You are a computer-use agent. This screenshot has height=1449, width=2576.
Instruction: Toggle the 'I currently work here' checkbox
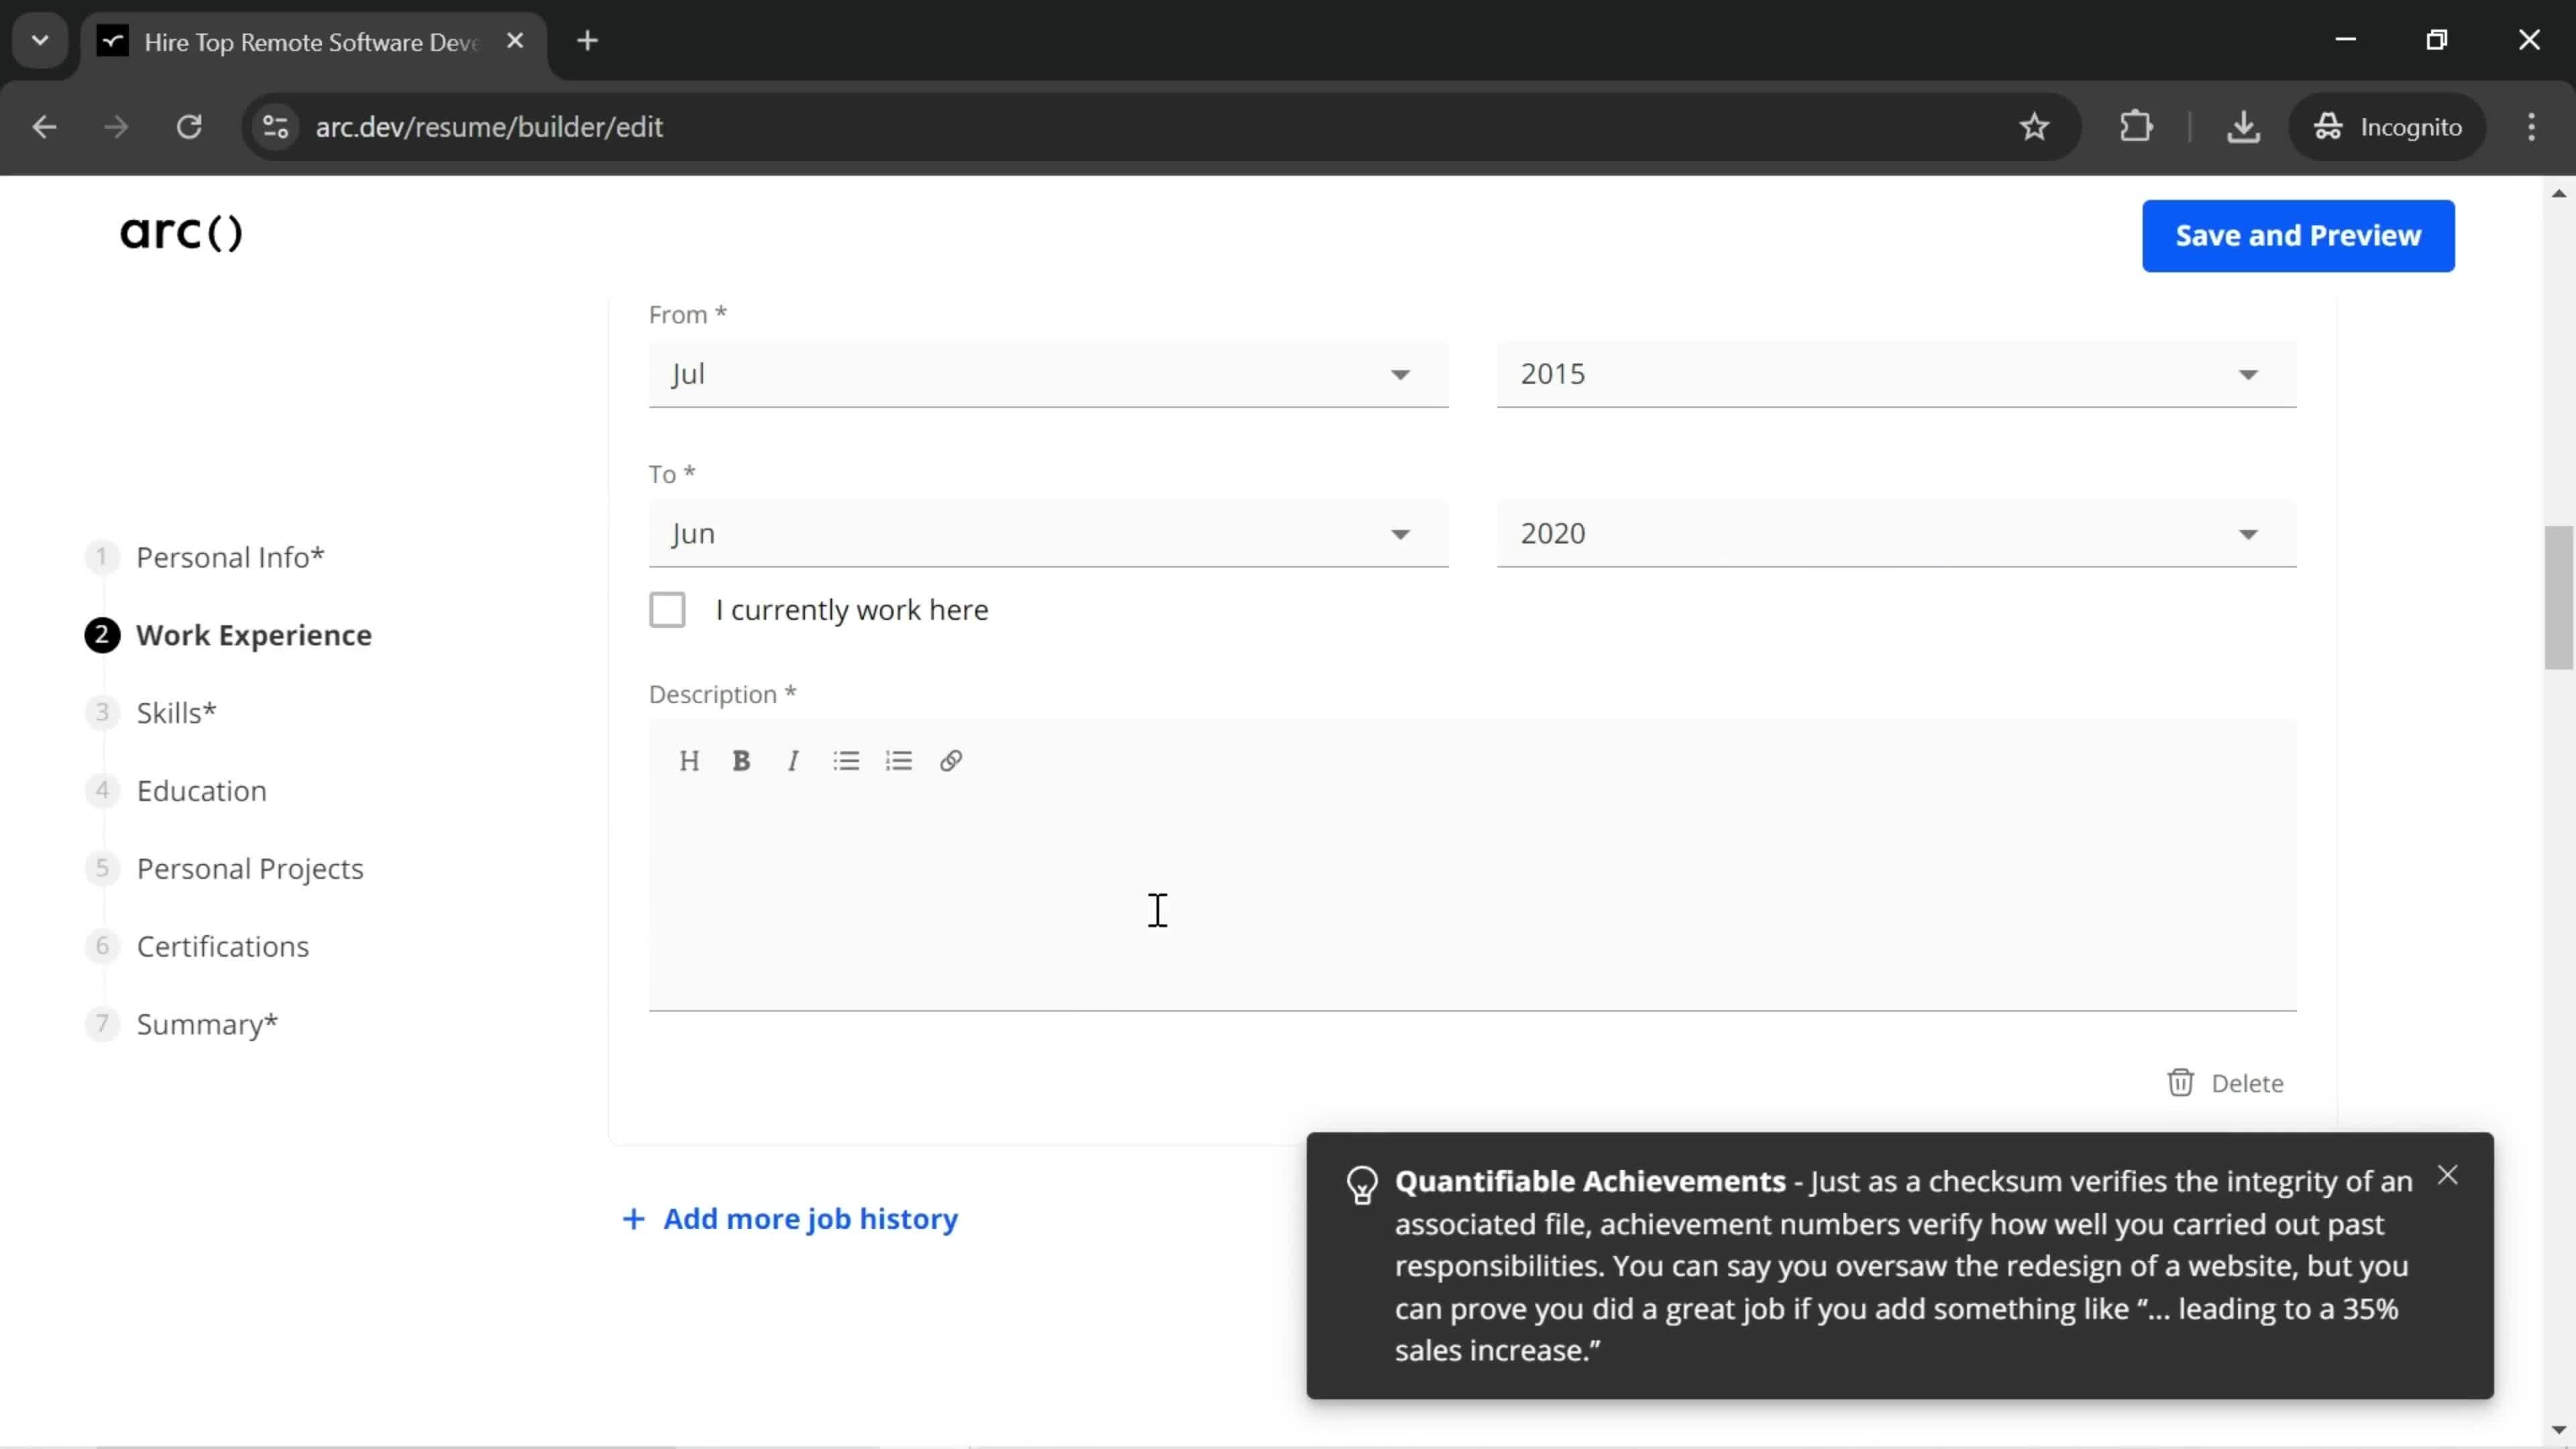click(x=669, y=608)
